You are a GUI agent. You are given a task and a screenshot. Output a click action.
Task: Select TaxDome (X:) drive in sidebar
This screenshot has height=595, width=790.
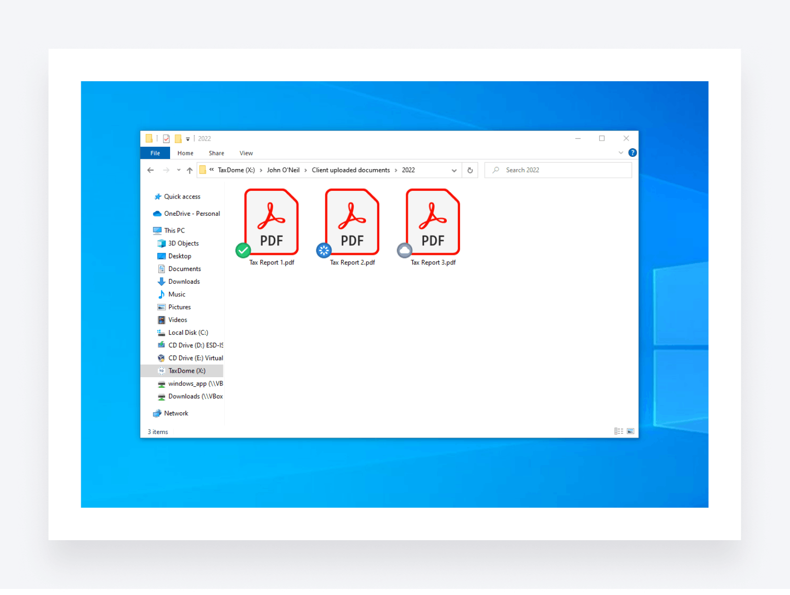coord(186,371)
